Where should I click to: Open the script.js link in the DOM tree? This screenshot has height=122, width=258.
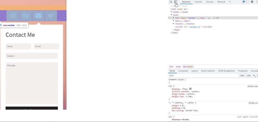195,27
